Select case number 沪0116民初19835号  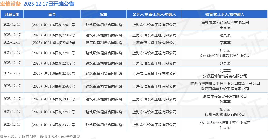pyautogui.click(x=59, y=99)
